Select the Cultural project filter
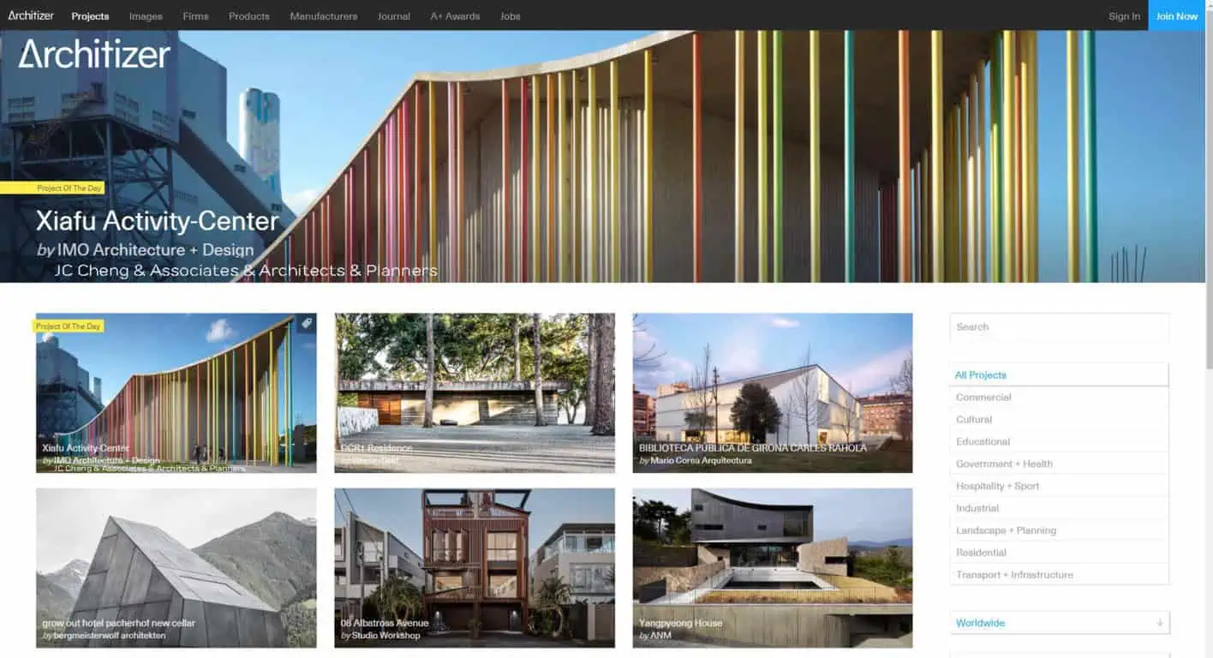Screen dimensions: 1213x658 (974, 419)
